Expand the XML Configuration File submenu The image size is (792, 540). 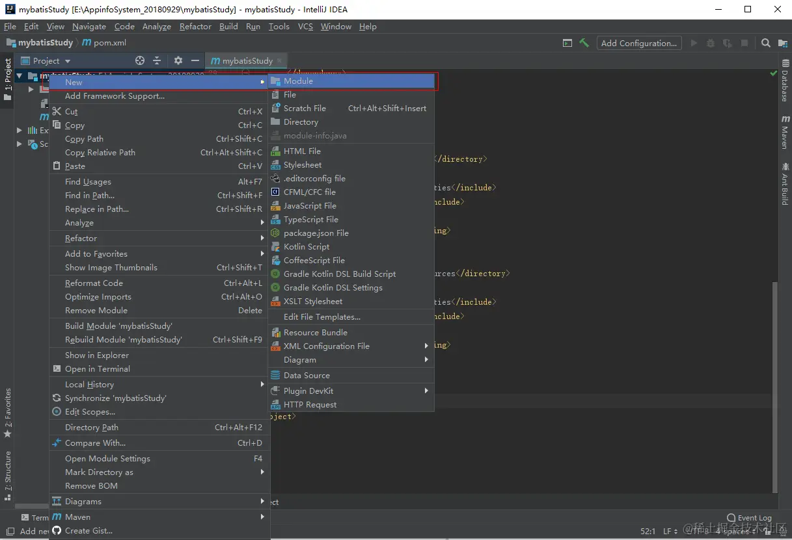pyautogui.click(x=427, y=346)
